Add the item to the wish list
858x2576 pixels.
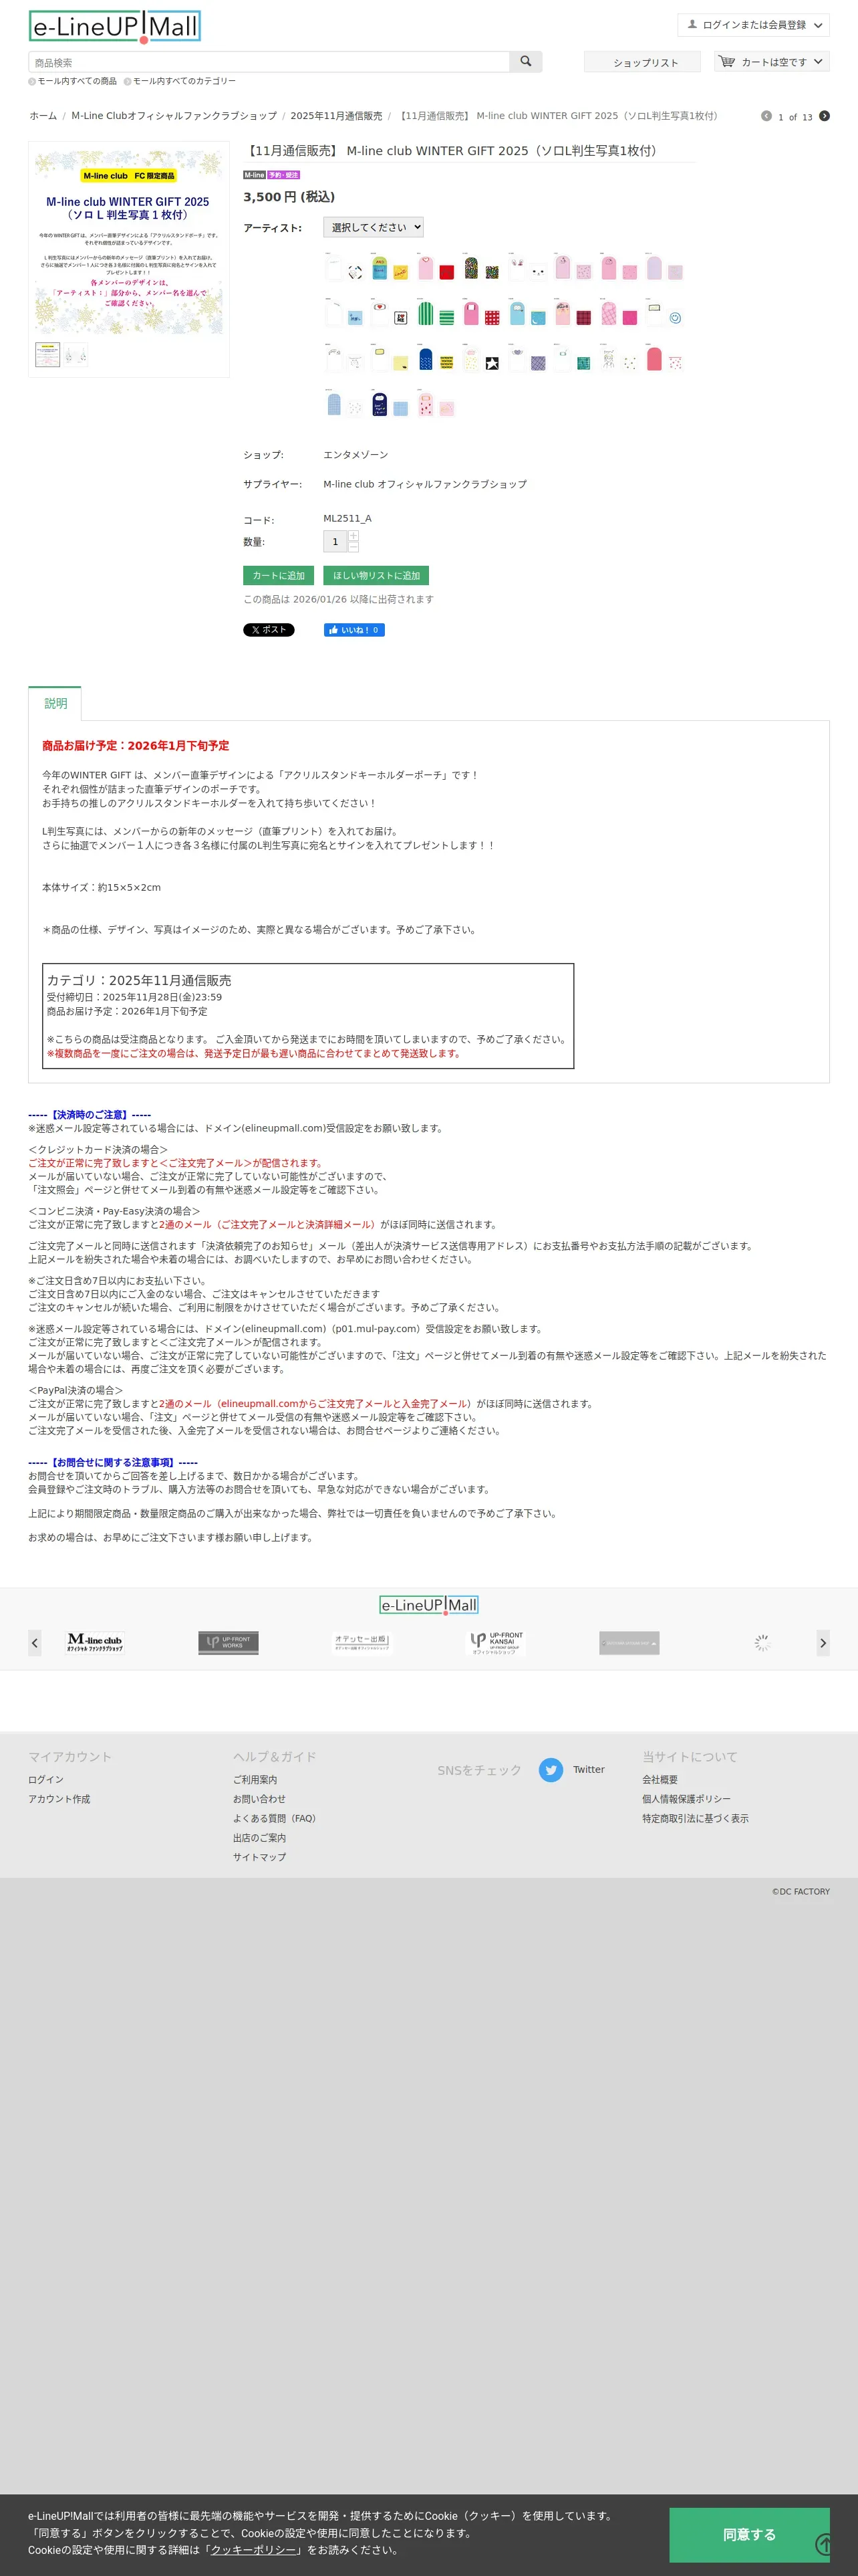(x=377, y=576)
